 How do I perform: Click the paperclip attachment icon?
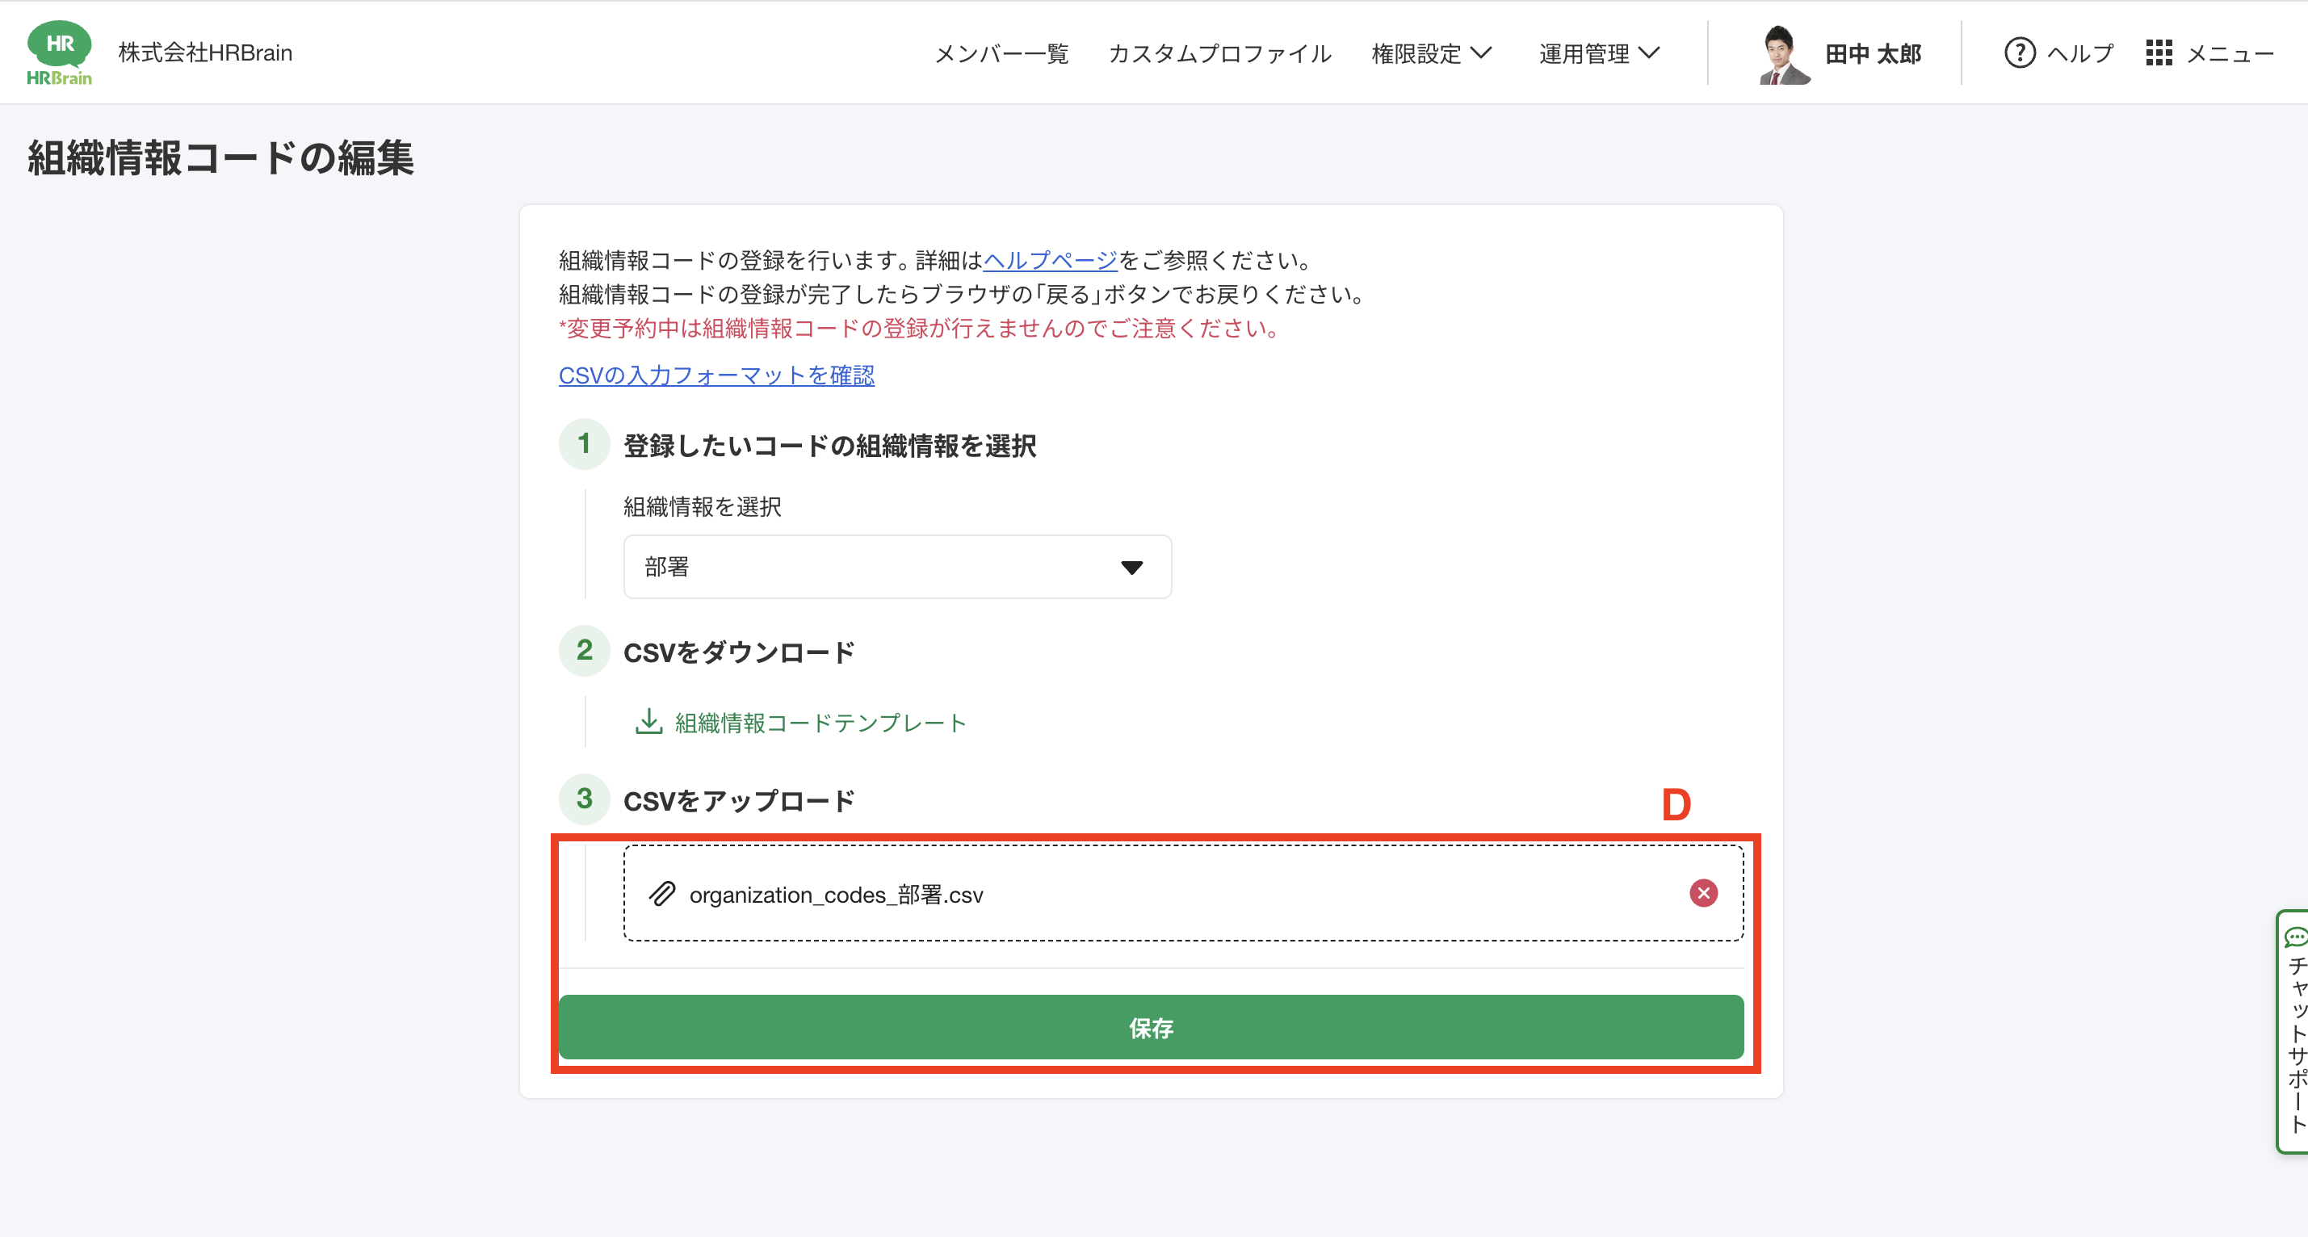pos(662,894)
